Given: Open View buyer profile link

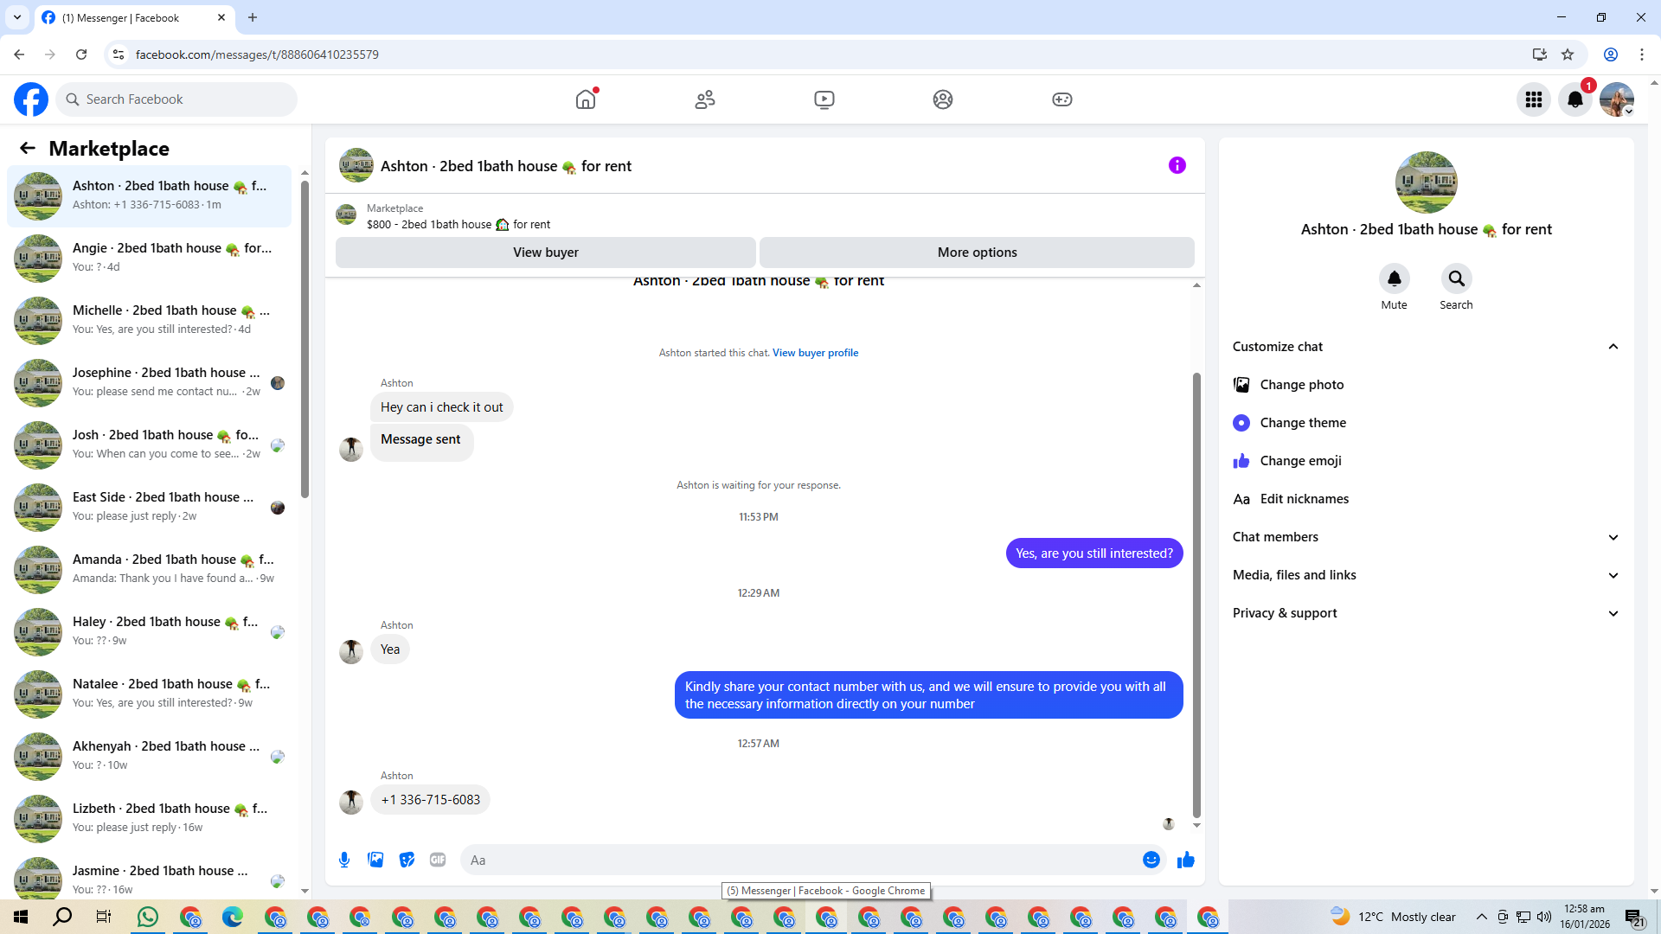Looking at the screenshot, I should [815, 353].
